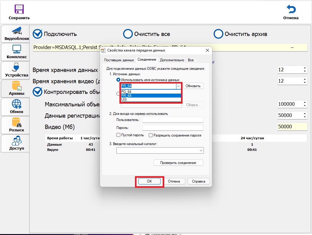Image resolution: width=312 pixels, height=235 pixels.
Task: Check Разрешить сохранение пароля option
Action: click(x=151, y=135)
